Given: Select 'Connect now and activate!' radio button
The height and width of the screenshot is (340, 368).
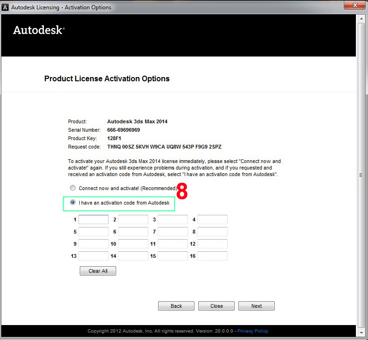Looking at the screenshot, I should 73,188.
